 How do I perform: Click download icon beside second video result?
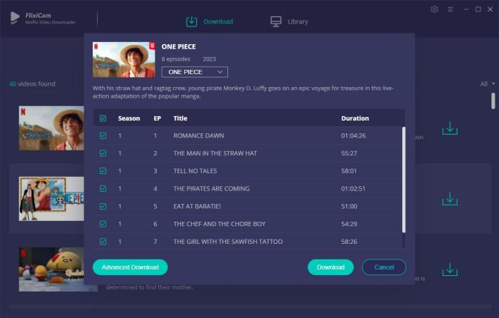coord(449,199)
